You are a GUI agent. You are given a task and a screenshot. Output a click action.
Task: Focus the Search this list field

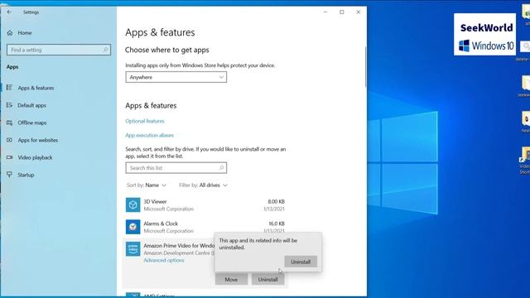(176, 168)
